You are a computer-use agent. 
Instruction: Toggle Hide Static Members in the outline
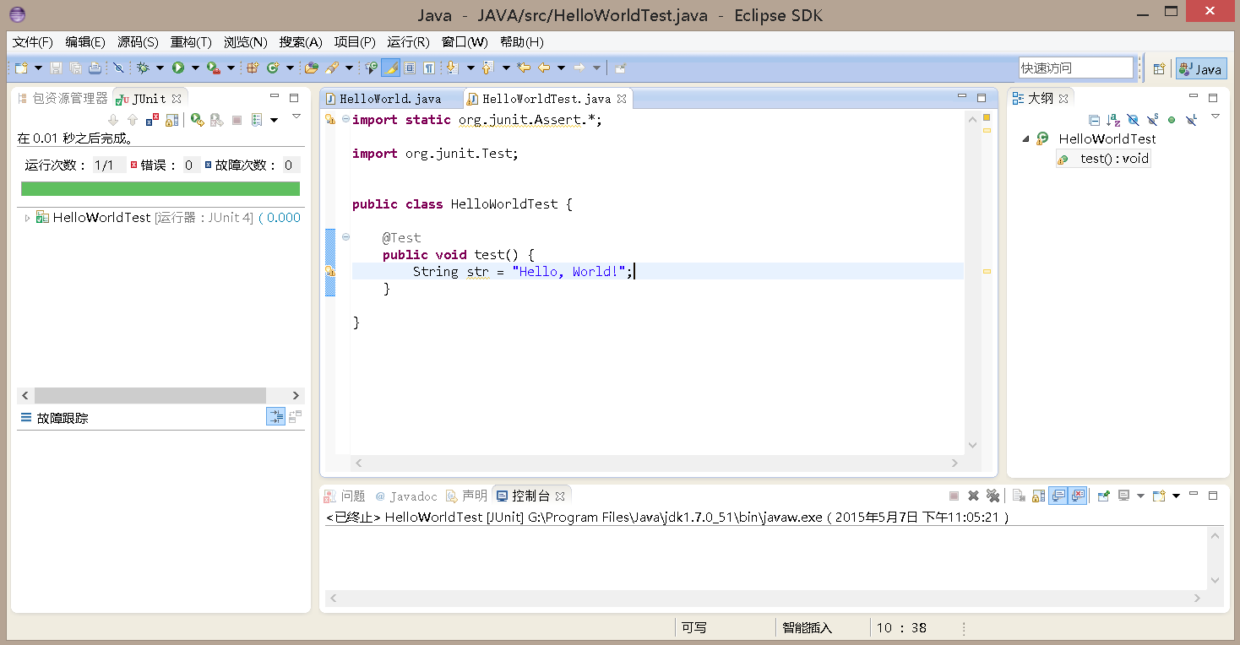[x=1152, y=120]
